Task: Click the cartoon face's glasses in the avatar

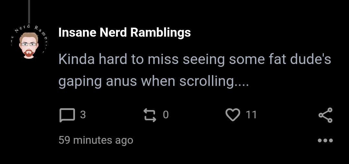Action: tap(29, 44)
